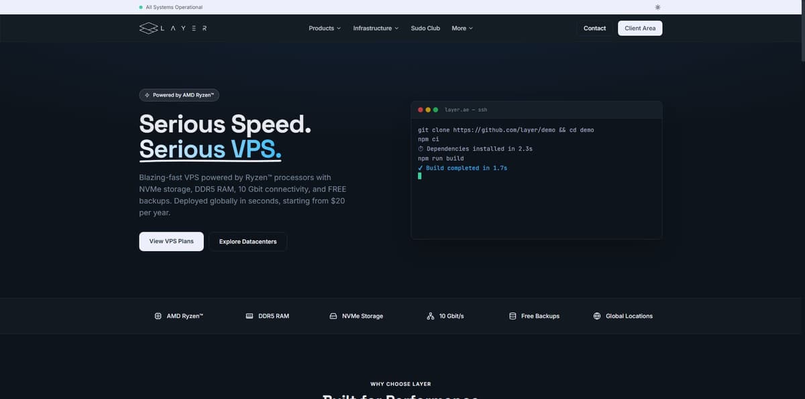Click the red terminal window dot
805x399 pixels.
click(x=421, y=110)
